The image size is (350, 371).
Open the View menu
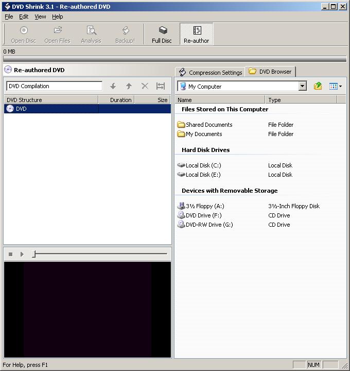click(40, 16)
